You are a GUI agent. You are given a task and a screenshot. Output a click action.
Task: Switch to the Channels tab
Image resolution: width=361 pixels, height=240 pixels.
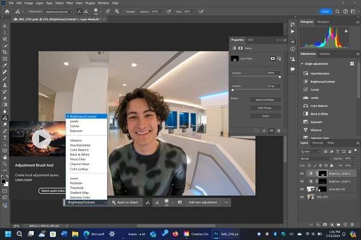[x=318, y=142]
